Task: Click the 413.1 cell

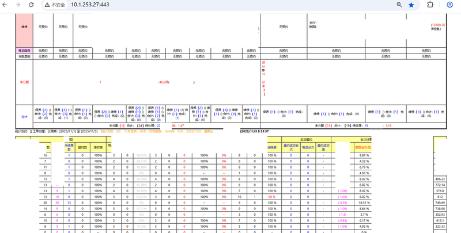Action: (440, 220)
